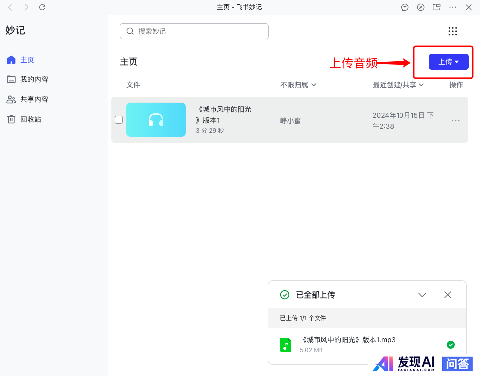Open the 最近创建/共享 sort dropdown
This screenshot has height=376, width=480.
(398, 85)
